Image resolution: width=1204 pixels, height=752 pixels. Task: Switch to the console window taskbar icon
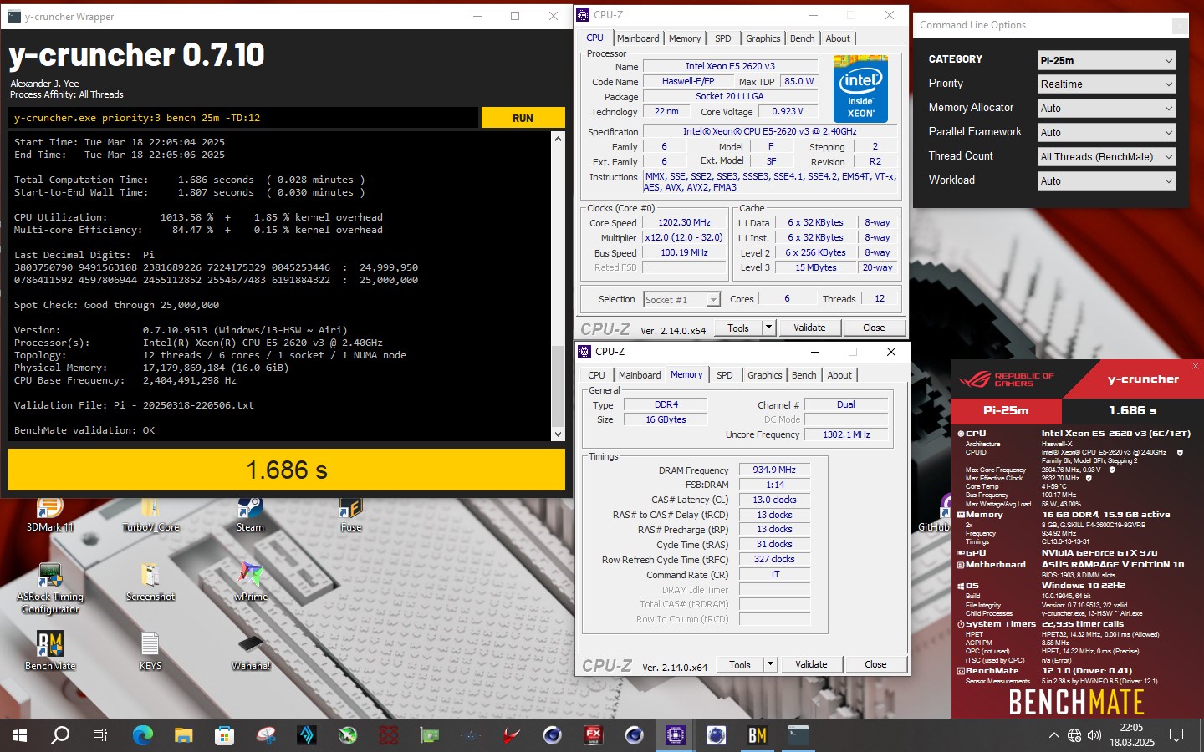point(798,735)
